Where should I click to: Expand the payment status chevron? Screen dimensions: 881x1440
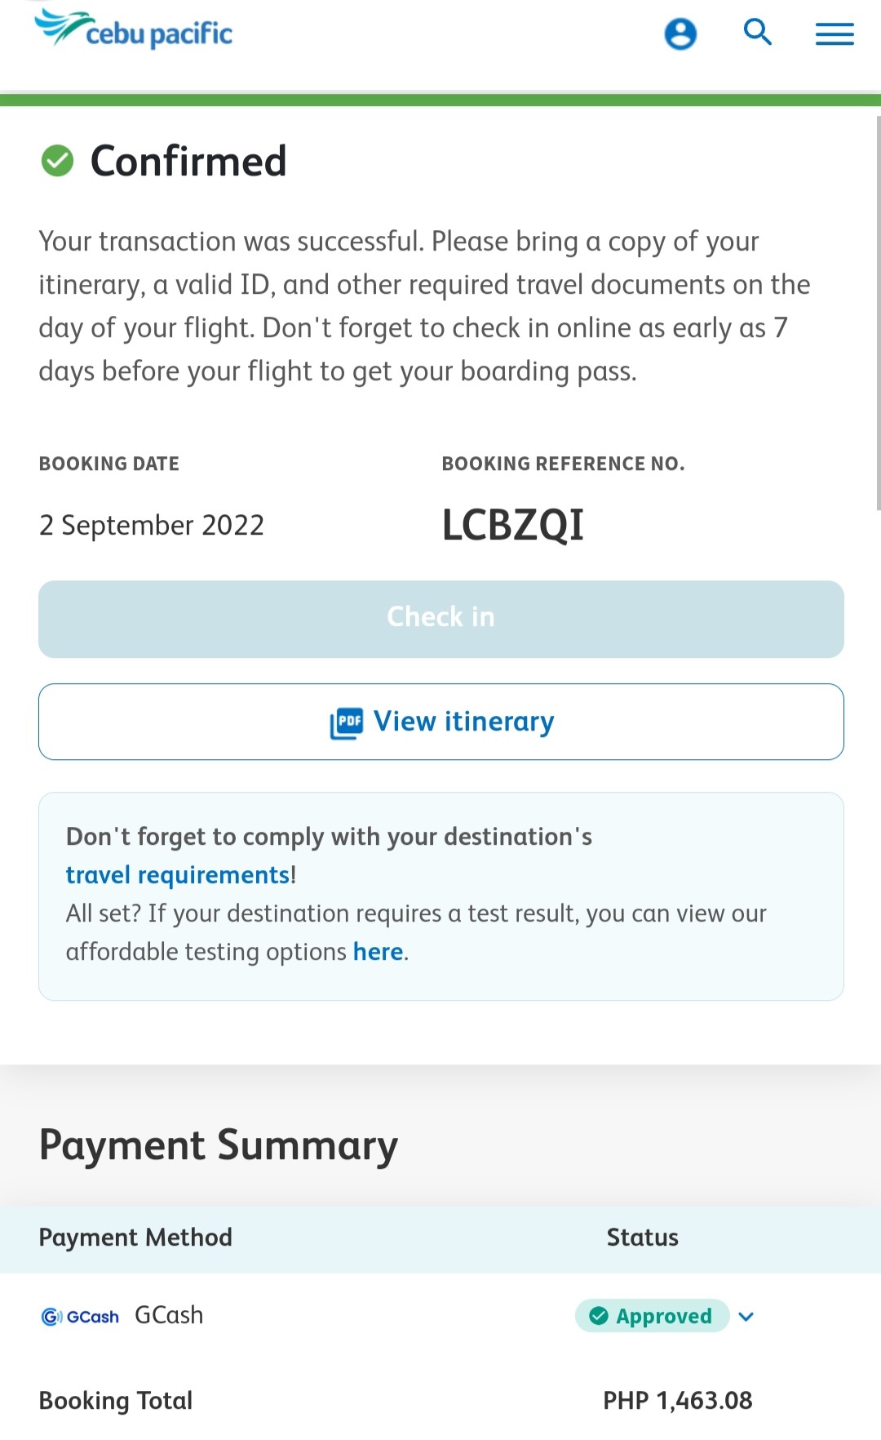tap(746, 1316)
